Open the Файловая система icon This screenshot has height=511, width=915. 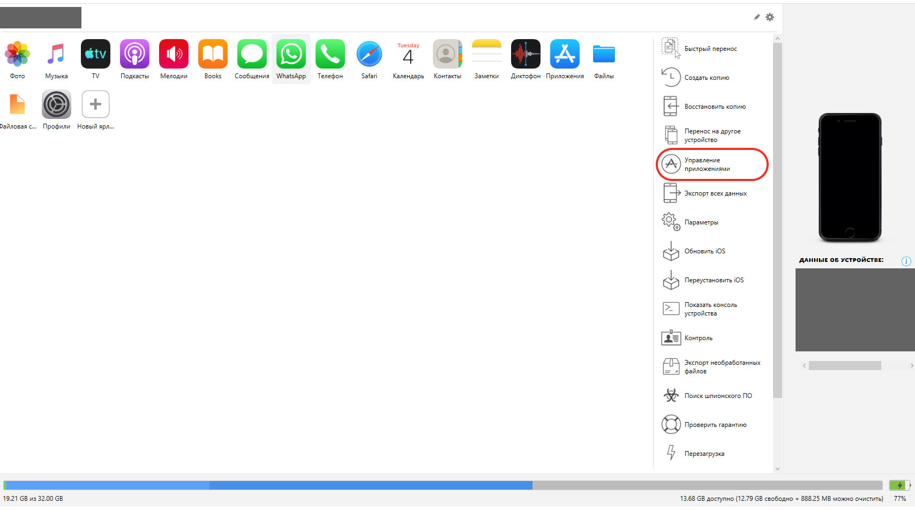click(17, 104)
